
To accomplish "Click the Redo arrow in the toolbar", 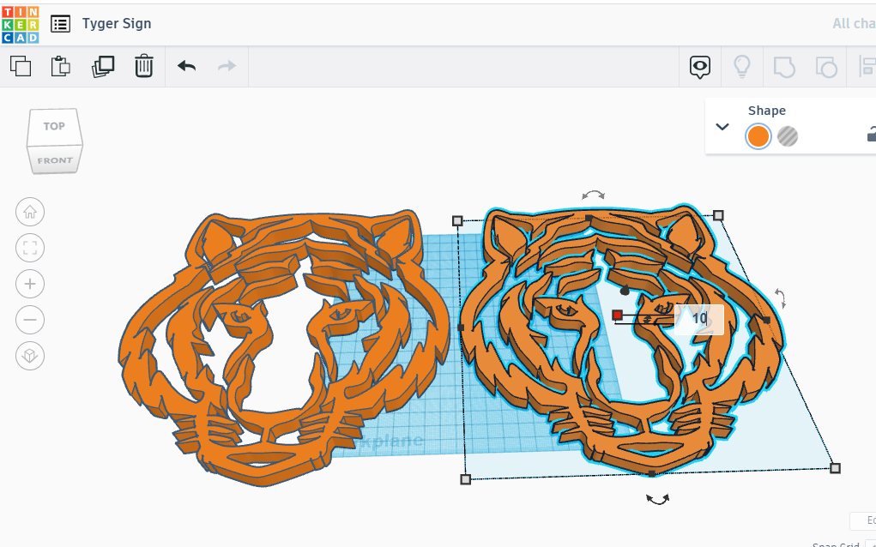I will pos(226,66).
